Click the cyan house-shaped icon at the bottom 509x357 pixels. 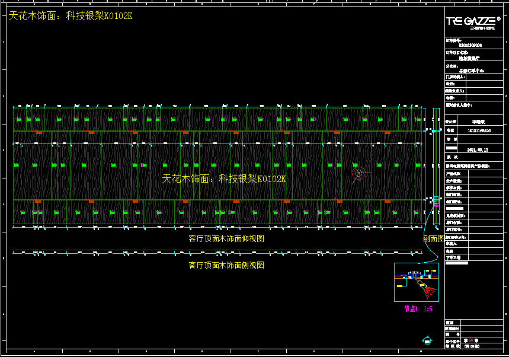point(427,340)
